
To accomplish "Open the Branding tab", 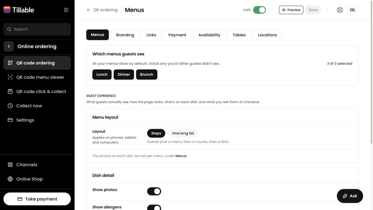I will coord(125,35).
